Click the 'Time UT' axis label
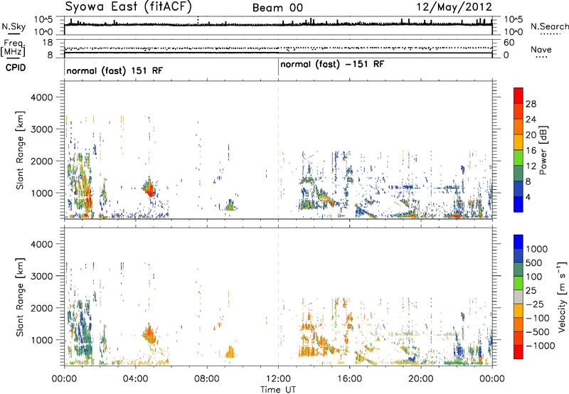 click(278, 389)
